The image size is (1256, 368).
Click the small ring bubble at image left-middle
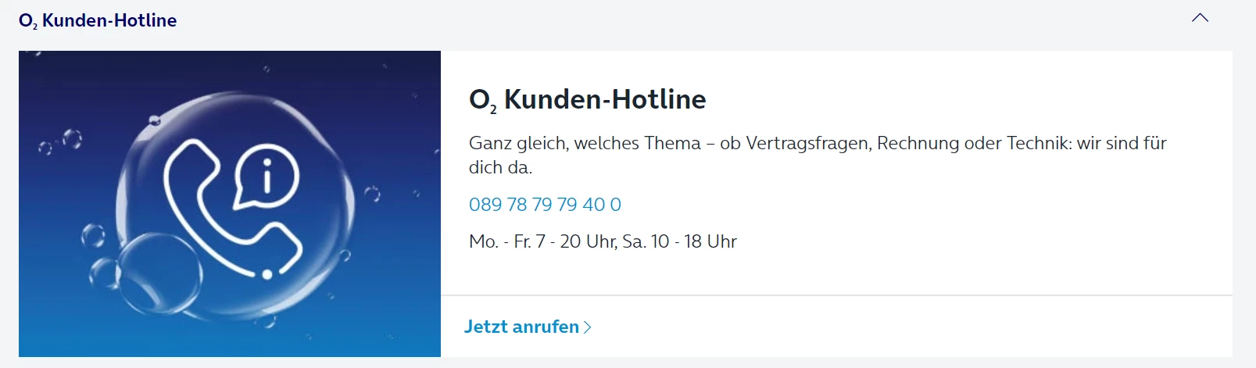93,234
